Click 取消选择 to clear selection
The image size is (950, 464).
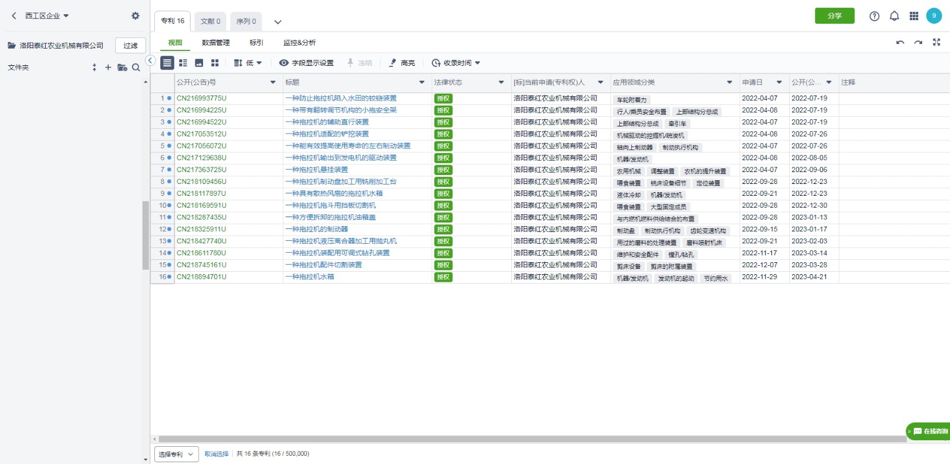(216, 454)
